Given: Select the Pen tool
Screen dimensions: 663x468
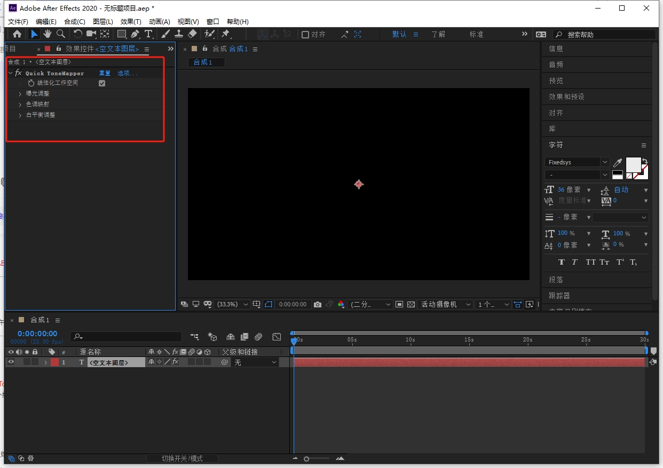Looking at the screenshot, I should [x=136, y=34].
